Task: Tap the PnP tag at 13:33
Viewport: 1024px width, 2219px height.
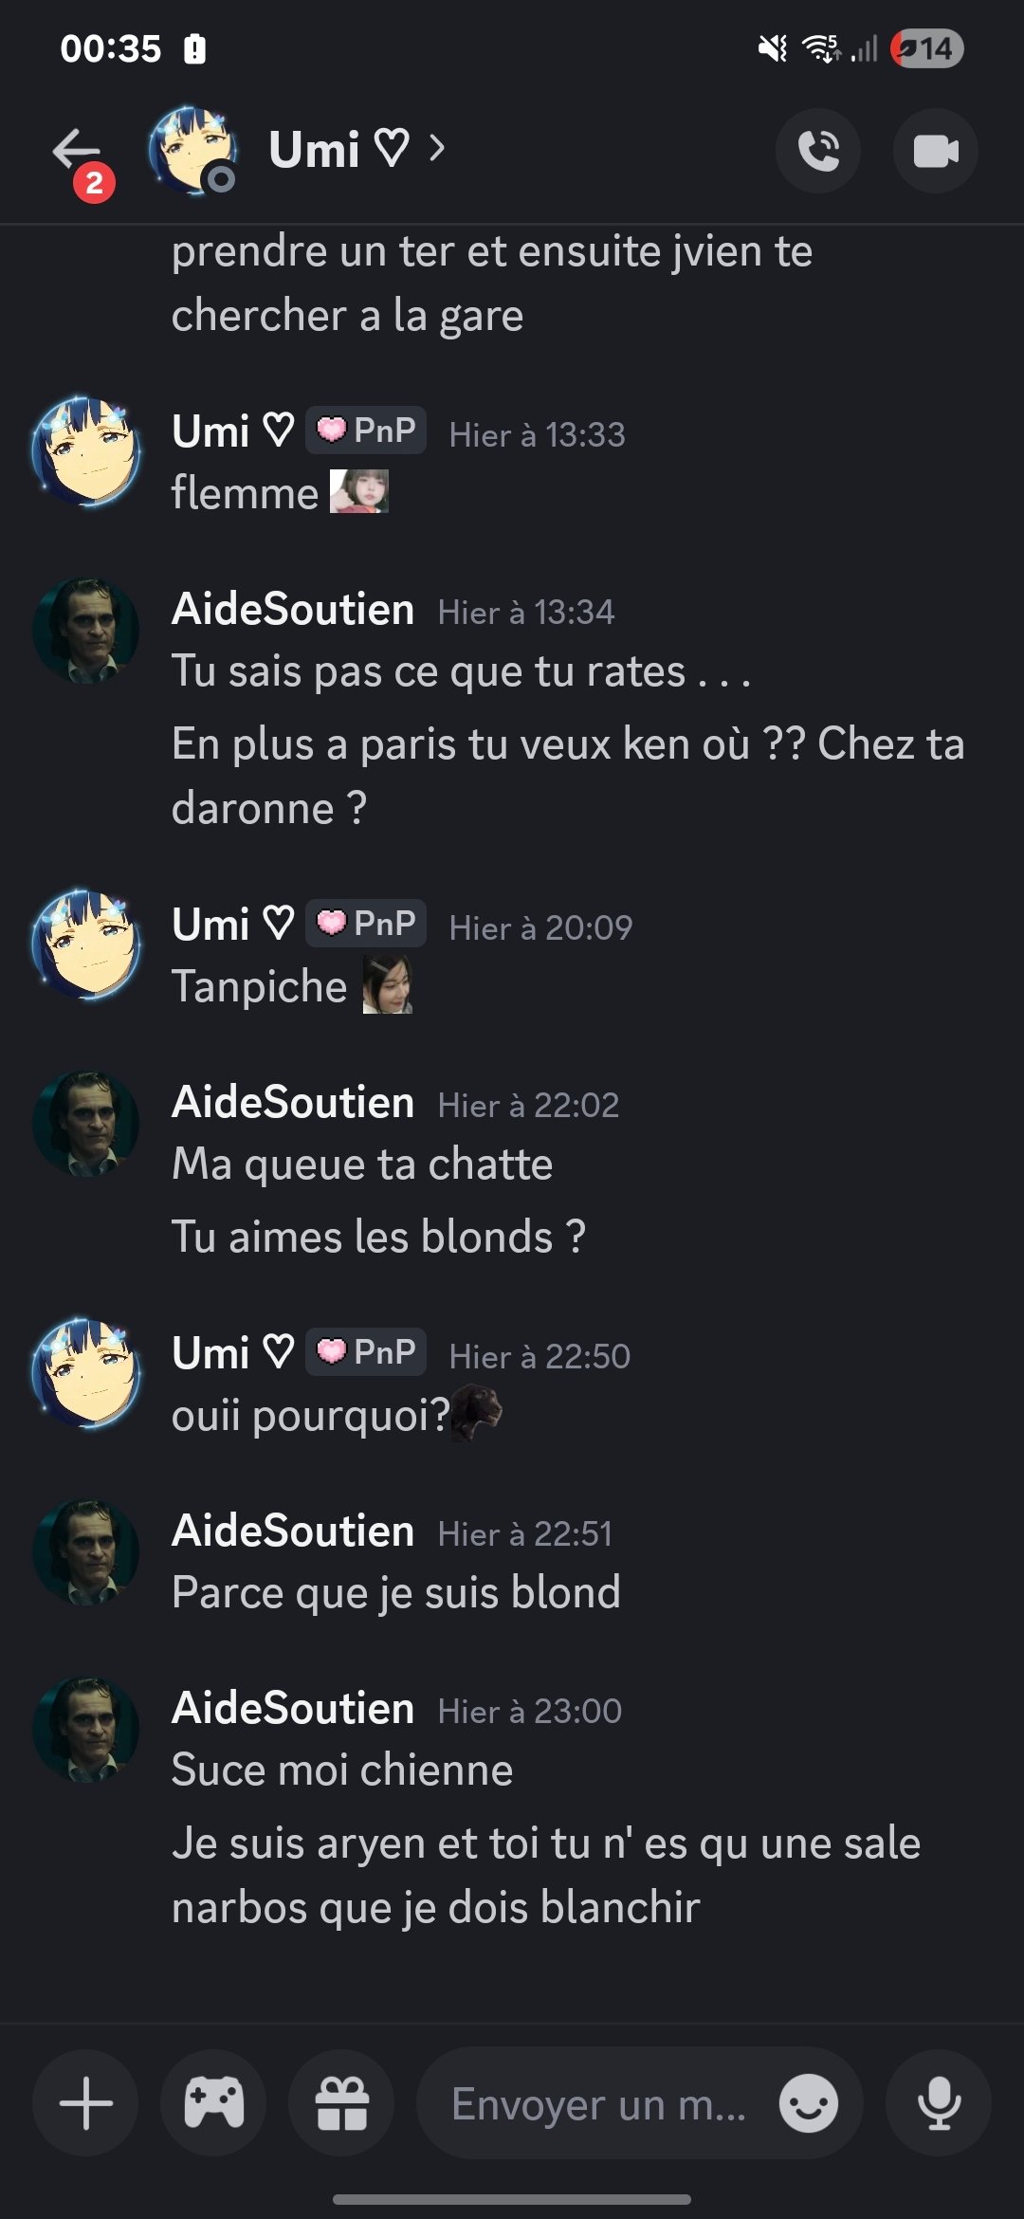Action: pos(366,431)
